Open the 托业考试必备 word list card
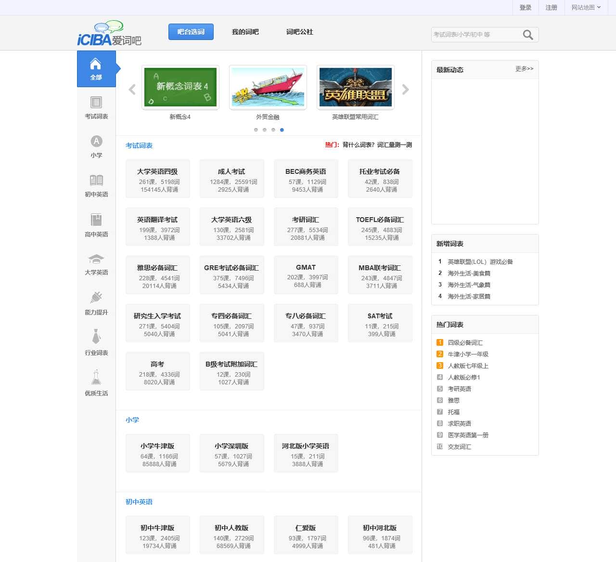Screen dimensions: 616x562 point(380,179)
